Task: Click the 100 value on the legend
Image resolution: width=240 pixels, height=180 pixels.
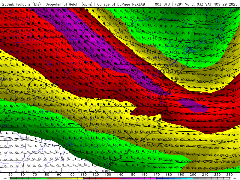Action: point(71,175)
